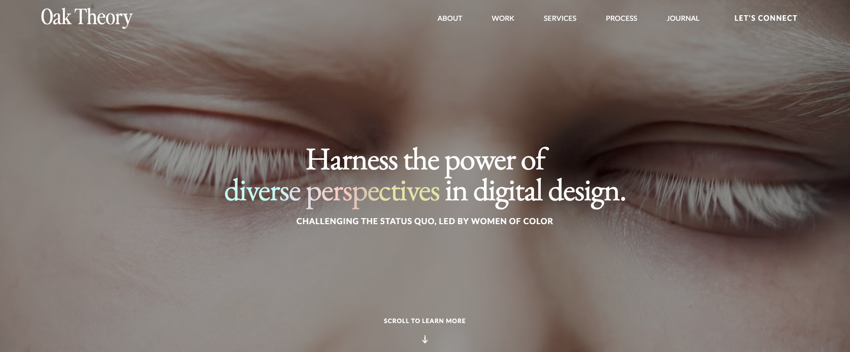The height and width of the screenshot is (352, 850).
Task: Open the Journal link
Action: [683, 18]
